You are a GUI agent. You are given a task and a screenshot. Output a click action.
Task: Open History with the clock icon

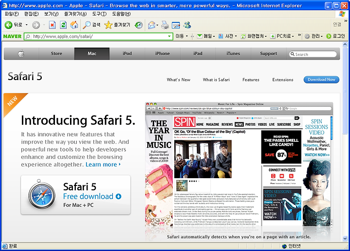139,25
